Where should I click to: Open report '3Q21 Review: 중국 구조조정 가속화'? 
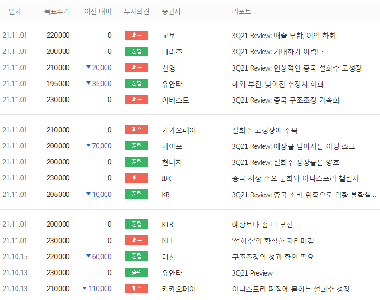pos(286,100)
